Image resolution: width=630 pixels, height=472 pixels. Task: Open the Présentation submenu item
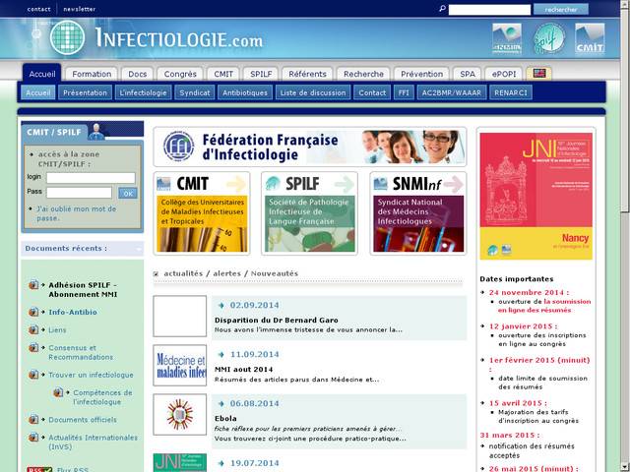tap(85, 92)
